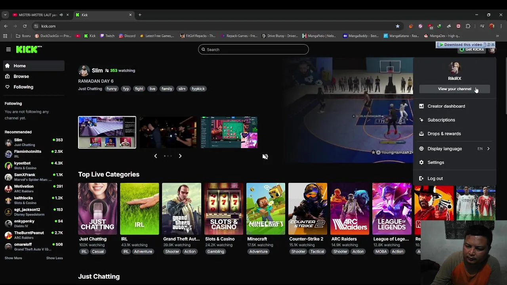Open Counter-Strike 2 category card
The image size is (507, 285).
(x=307, y=209)
